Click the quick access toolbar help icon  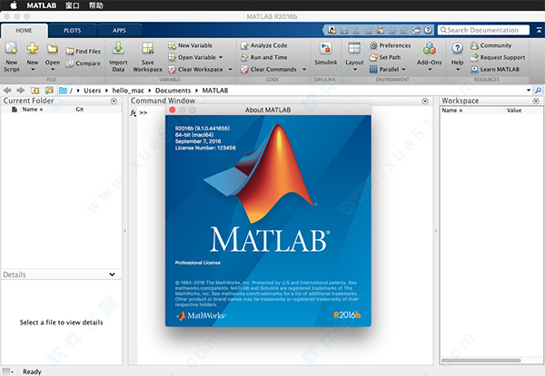428,30
